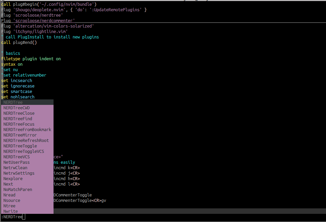The height and width of the screenshot is (222, 326).
Task: Choose the NERDTreeToggleVCS entry
Action: [x=24, y=152]
